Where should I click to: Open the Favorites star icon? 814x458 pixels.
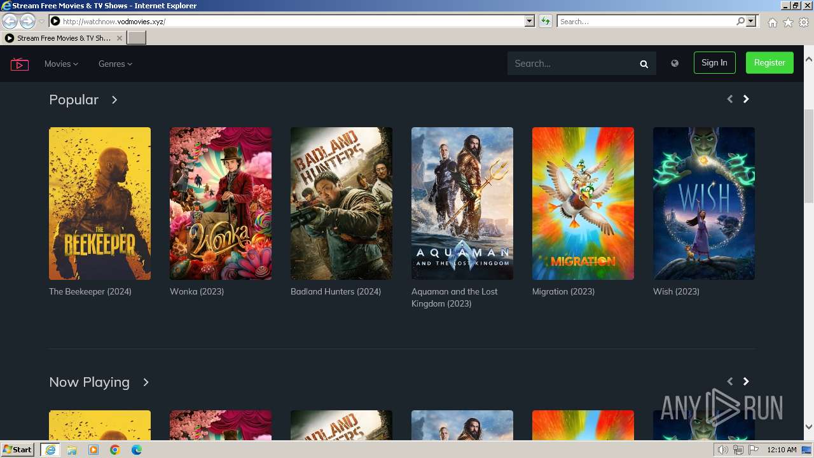coord(788,22)
